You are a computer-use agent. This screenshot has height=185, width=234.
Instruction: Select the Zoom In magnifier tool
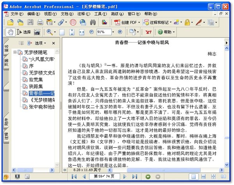50,32
